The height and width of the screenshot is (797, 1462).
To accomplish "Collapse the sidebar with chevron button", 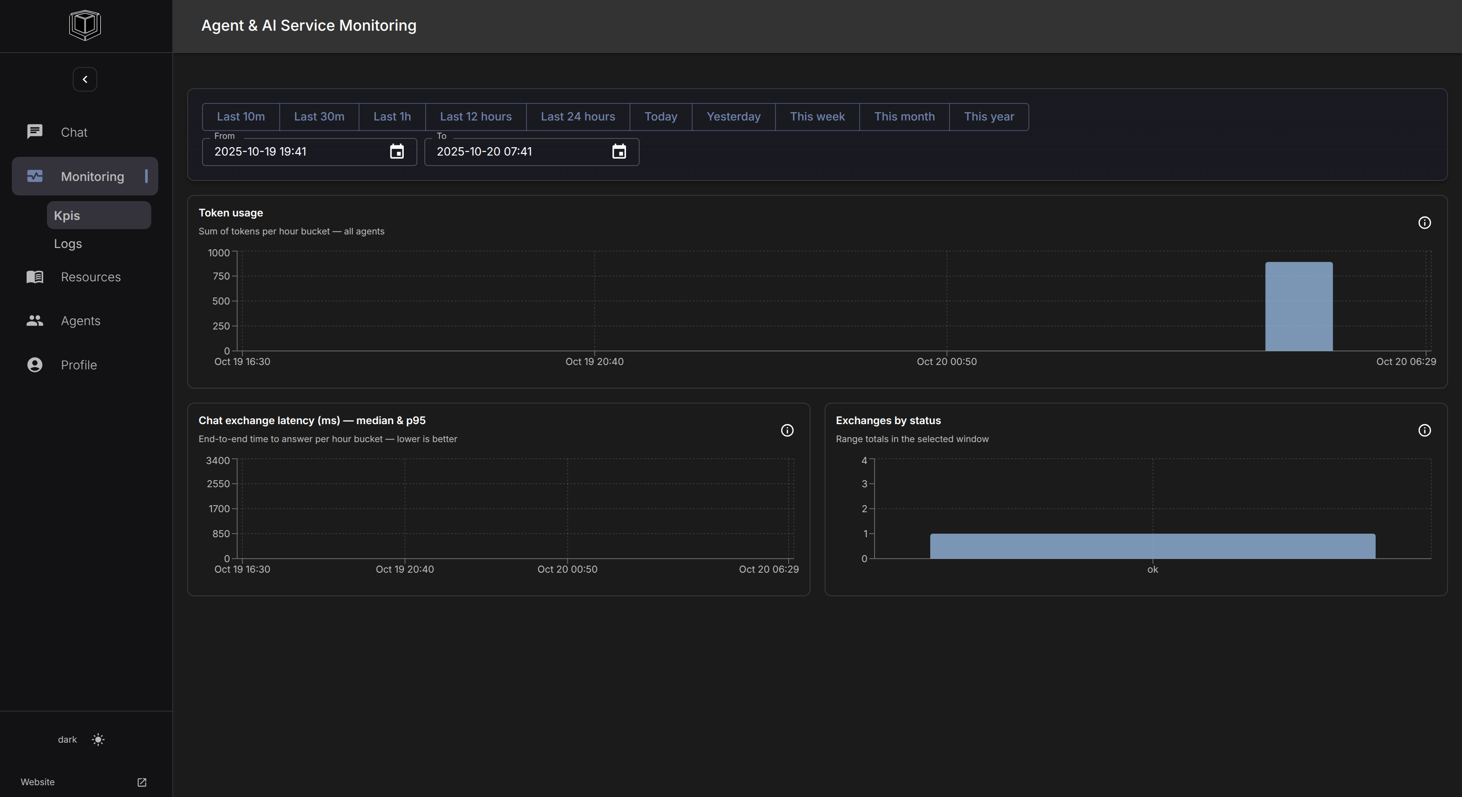I will [85, 79].
